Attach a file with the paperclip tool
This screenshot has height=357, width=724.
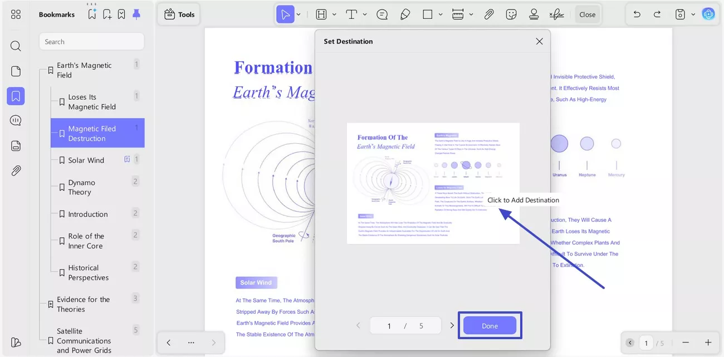488,14
